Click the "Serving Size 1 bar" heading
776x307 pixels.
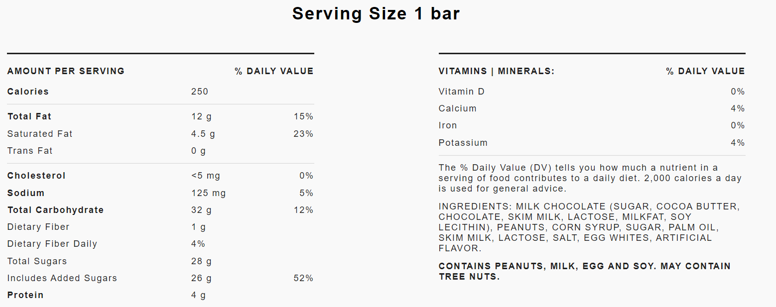coord(376,14)
